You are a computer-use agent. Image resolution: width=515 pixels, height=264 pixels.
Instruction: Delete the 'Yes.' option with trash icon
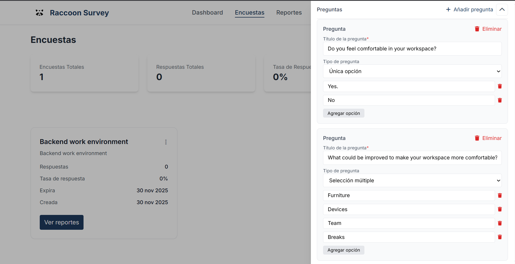pyautogui.click(x=500, y=86)
